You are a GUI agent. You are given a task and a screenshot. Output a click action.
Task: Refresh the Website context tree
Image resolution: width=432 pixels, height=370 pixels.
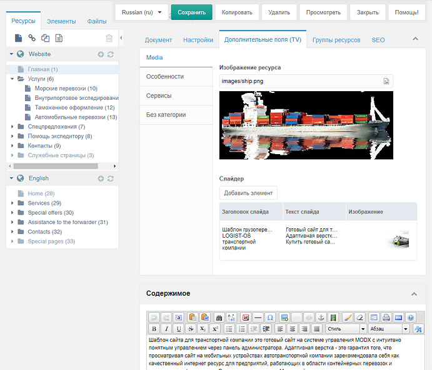click(111, 54)
